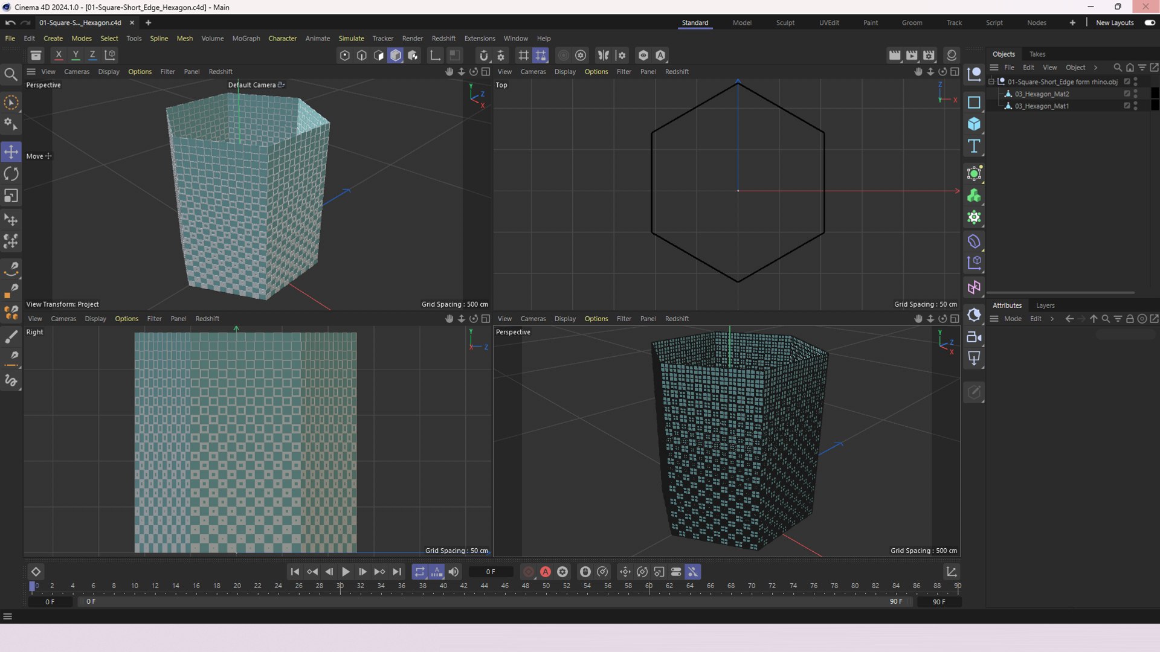Viewport: 1160px width, 652px height.
Task: Open bottom-left status bar hamburger menu
Action: click(x=7, y=616)
